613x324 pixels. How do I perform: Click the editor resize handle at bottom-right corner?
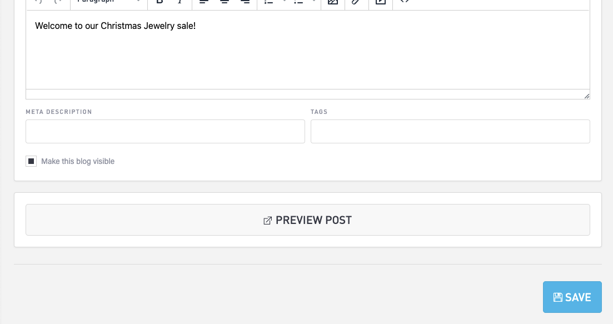click(586, 96)
